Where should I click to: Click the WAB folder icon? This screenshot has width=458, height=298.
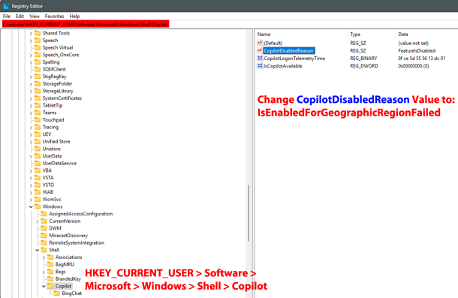click(38, 191)
